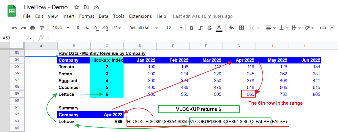Click the LiveFlow - Demo document title
338x132 pixels.
(x=45, y=7)
